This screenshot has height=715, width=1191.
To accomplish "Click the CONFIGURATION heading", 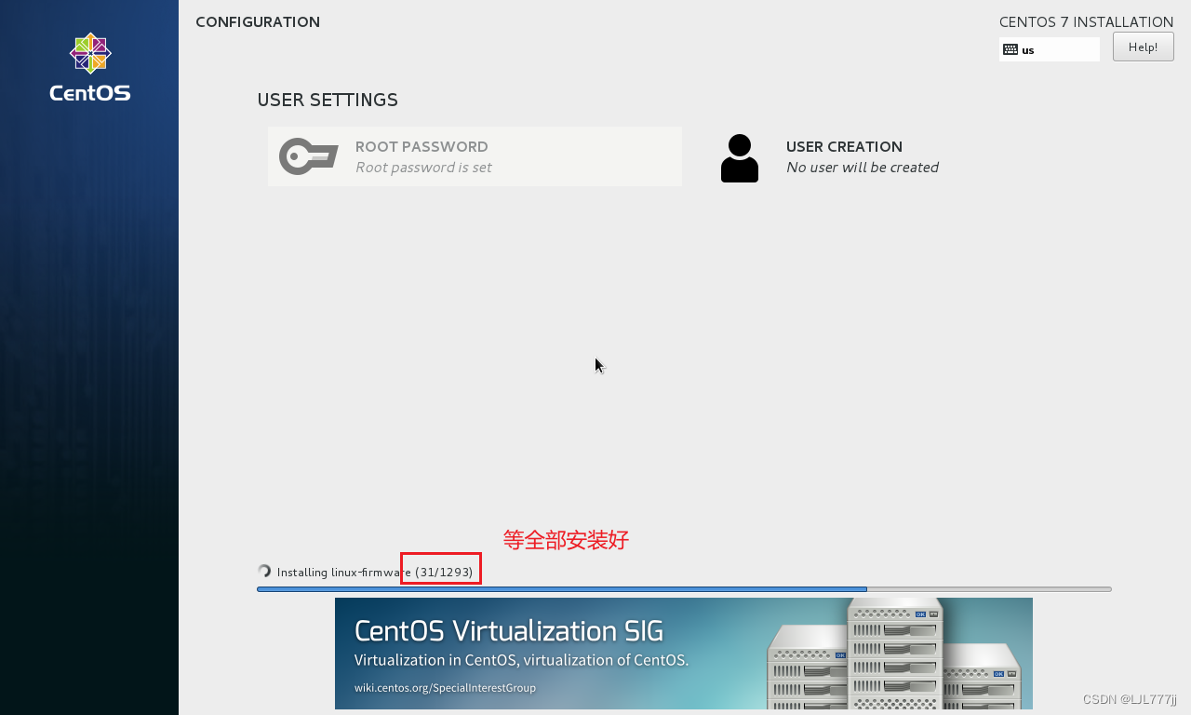I will [x=258, y=22].
